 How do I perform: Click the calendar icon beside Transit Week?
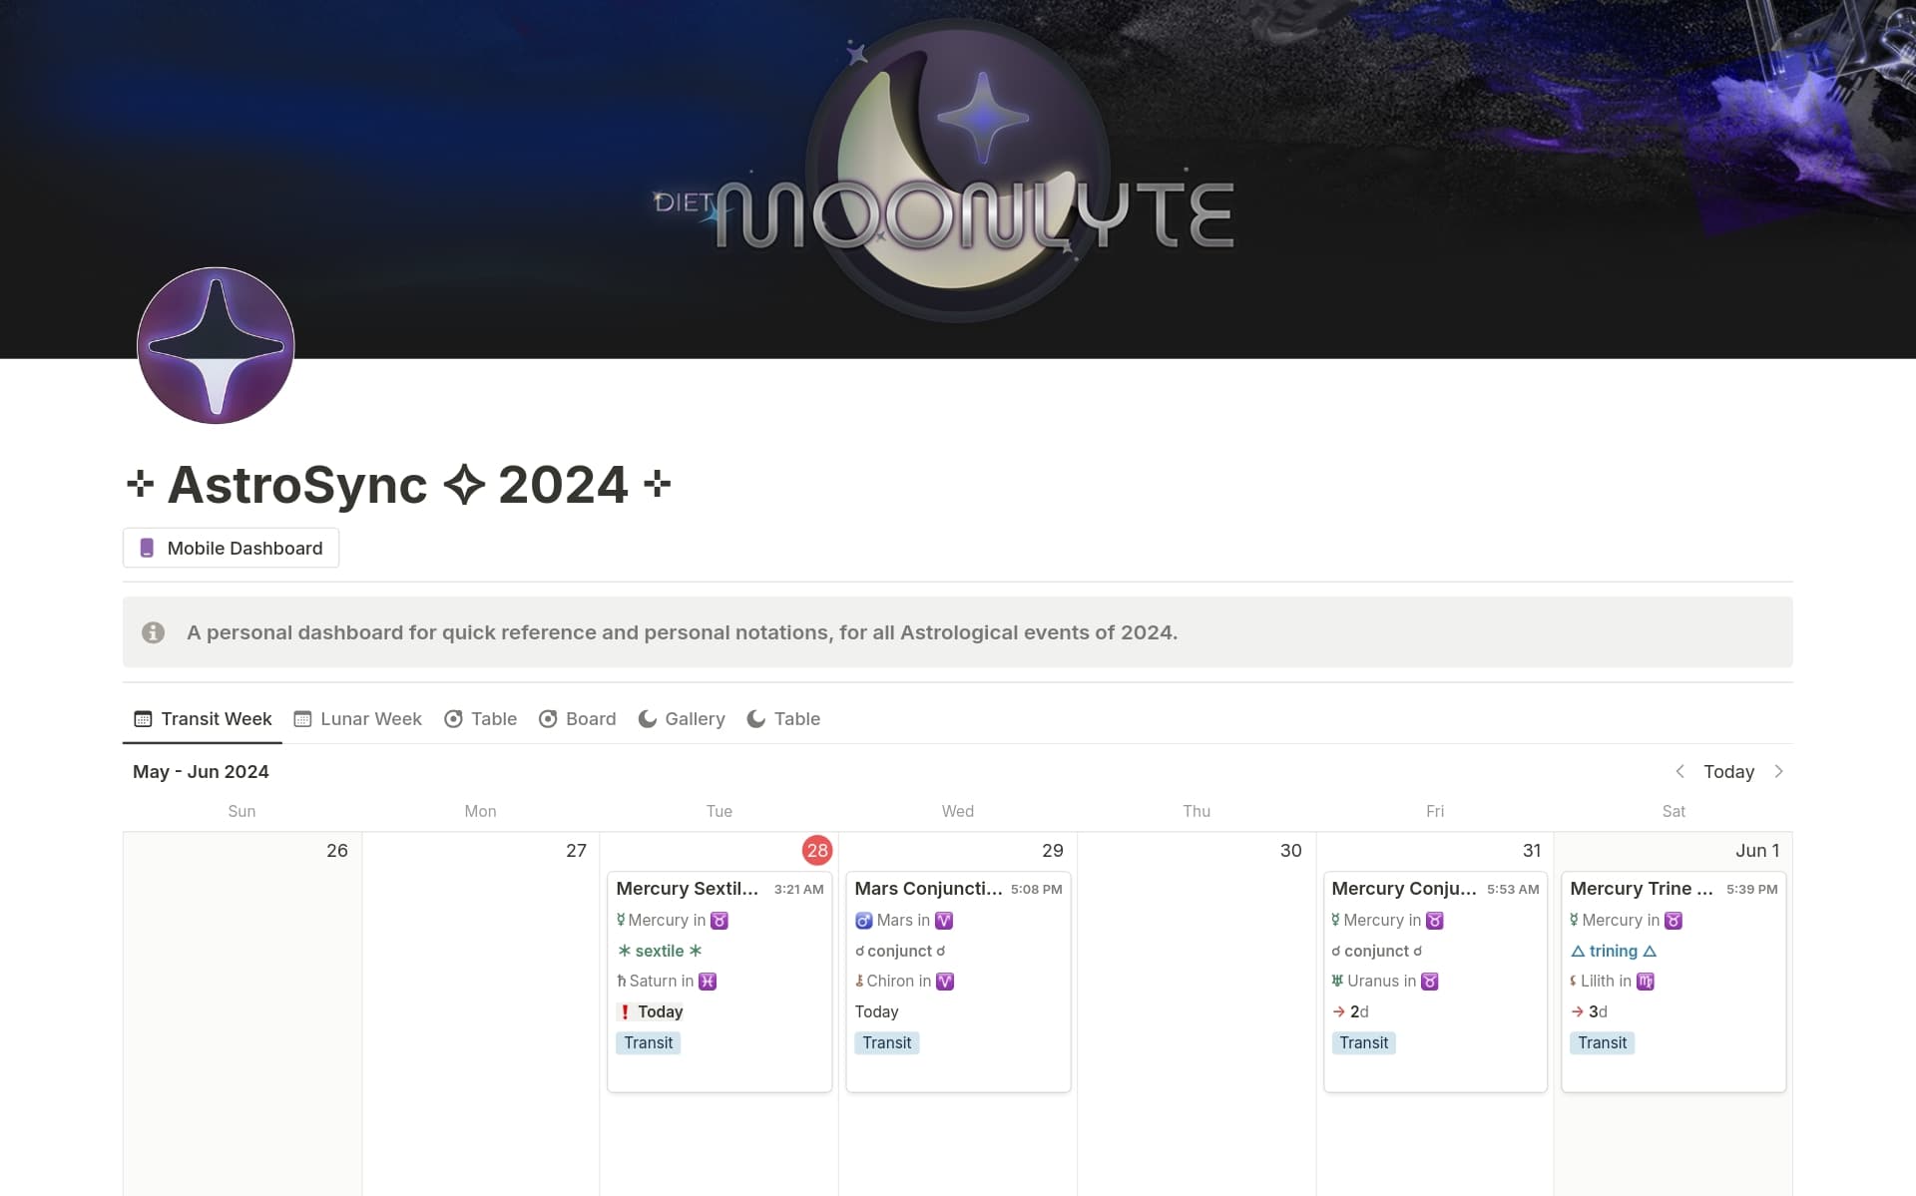click(142, 718)
